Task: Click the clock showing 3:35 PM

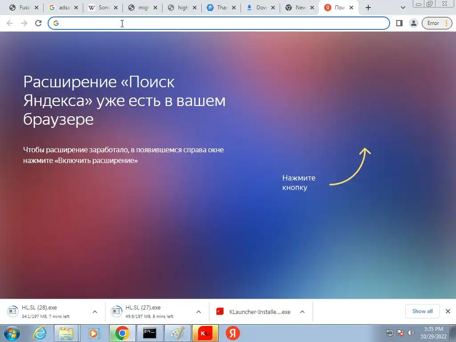Action: (433, 333)
